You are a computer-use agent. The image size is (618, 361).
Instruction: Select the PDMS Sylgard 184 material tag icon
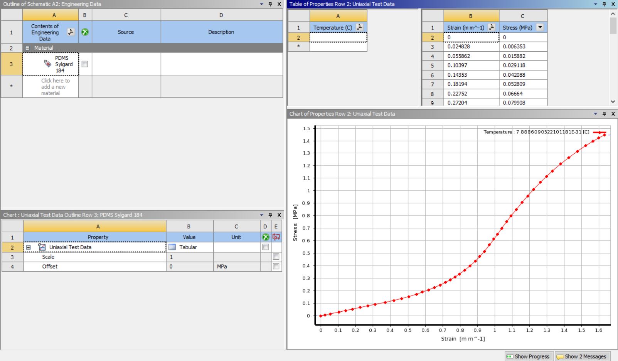47,64
